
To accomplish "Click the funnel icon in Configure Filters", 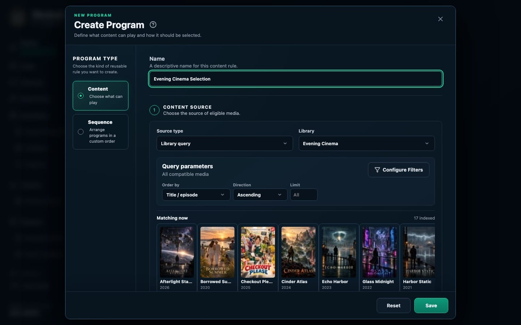I will click(x=377, y=170).
